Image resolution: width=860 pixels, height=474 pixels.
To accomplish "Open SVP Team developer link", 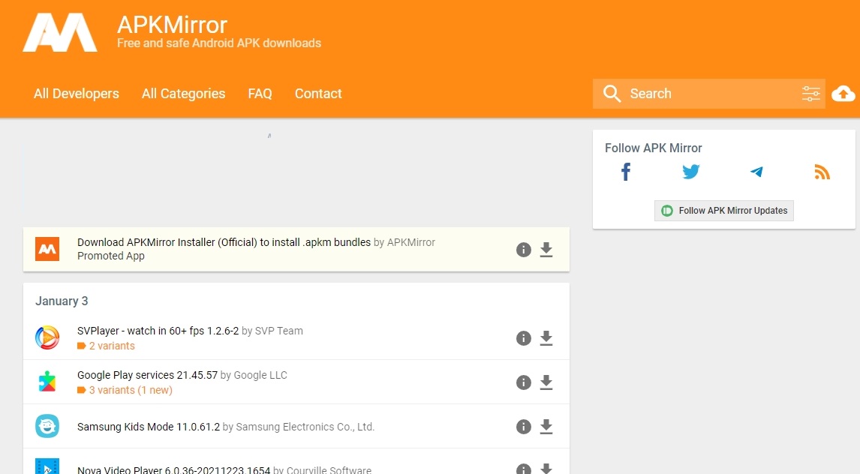I will pyautogui.click(x=278, y=331).
